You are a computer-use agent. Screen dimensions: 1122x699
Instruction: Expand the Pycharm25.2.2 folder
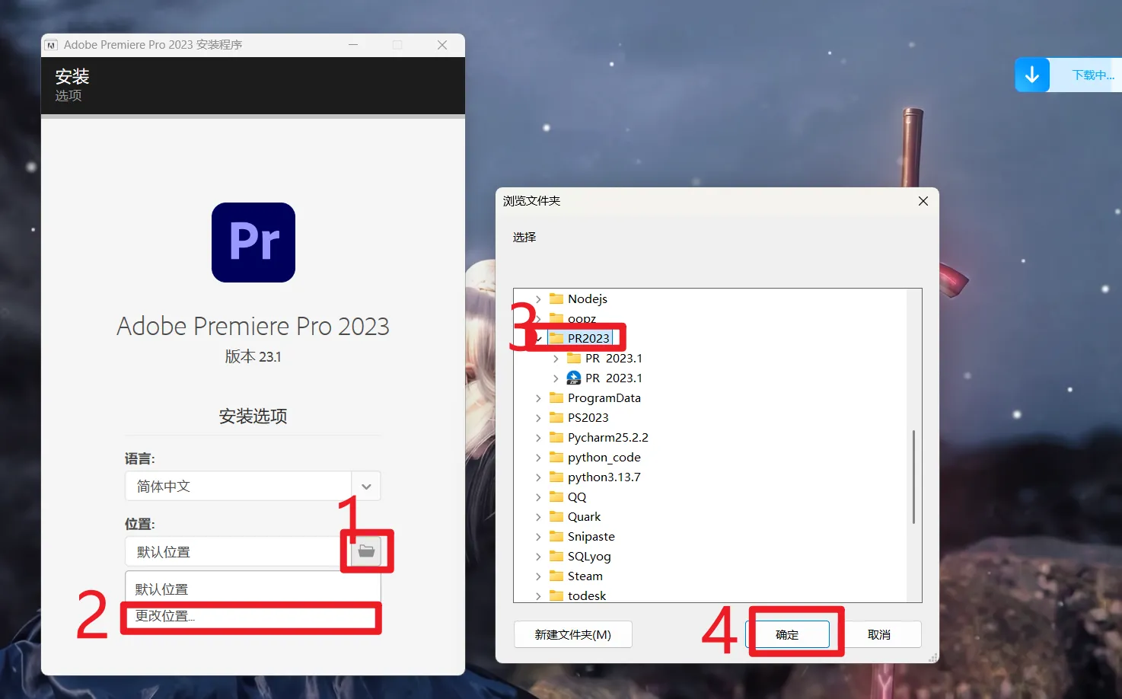[x=538, y=437]
